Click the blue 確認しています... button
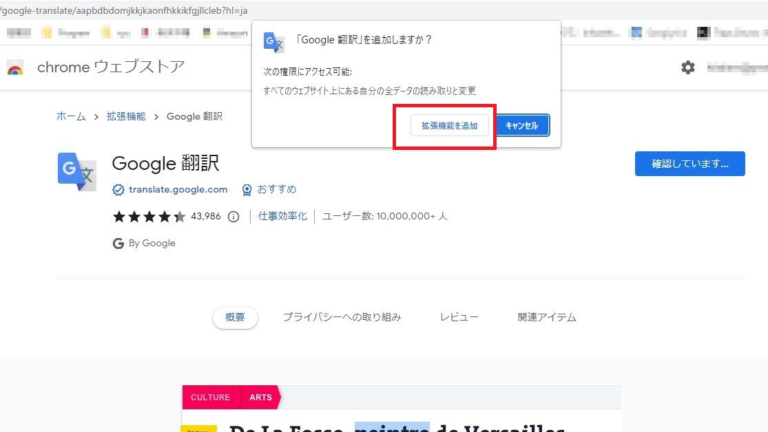Image resolution: width=768 pixels, height=432 pixels. point(689,164)
